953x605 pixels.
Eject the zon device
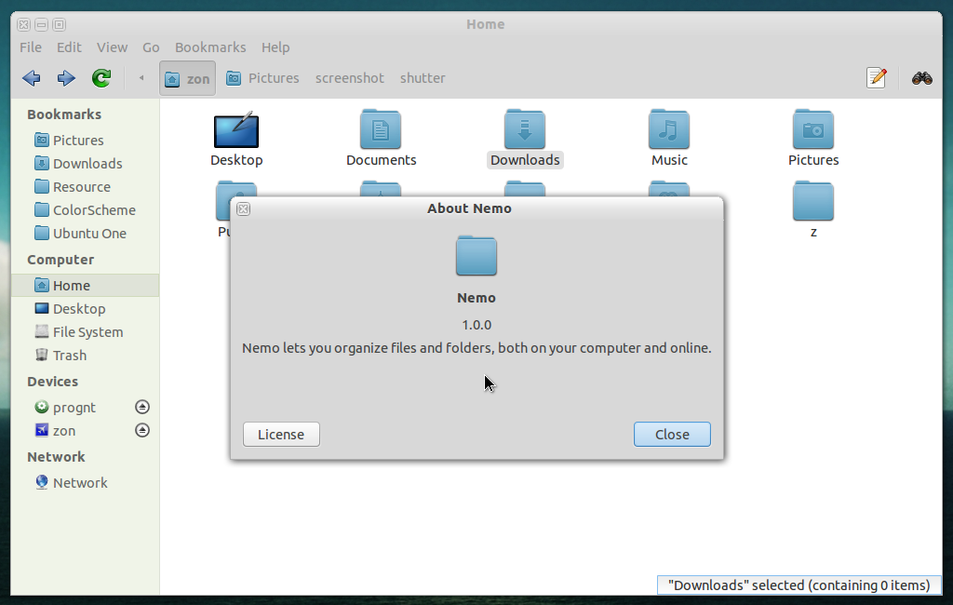pyautogui.click(x=142, y=431)
